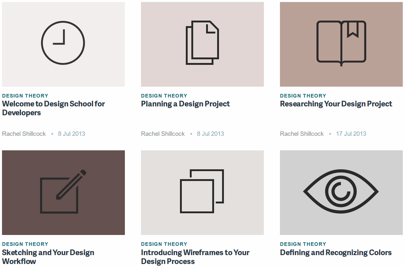Click the stacked documents icon on Planning a Design Project
This screenshot has height=266, width=404.
pyautogui.click(x=202, y=42)
